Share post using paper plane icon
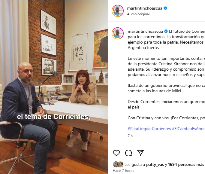This screenshot has width=205, height=174. pyautogui.click(x=140, y=153)
